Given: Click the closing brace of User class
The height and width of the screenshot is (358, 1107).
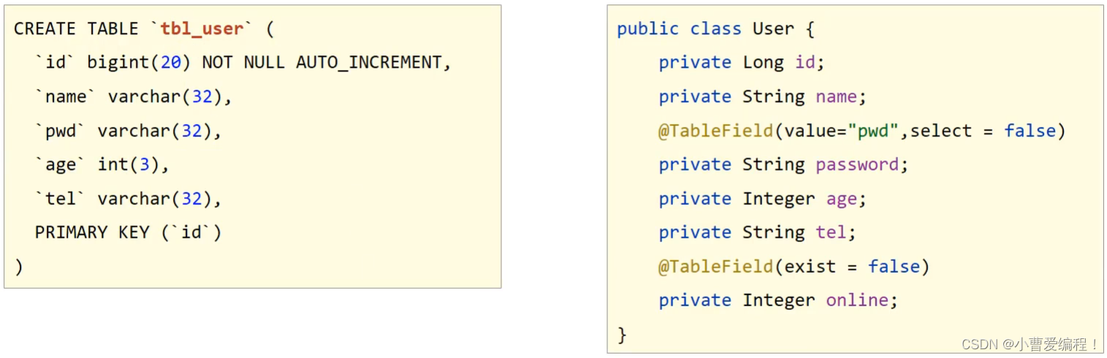Looking at the screenshot, I should click(x=623, y=335).
